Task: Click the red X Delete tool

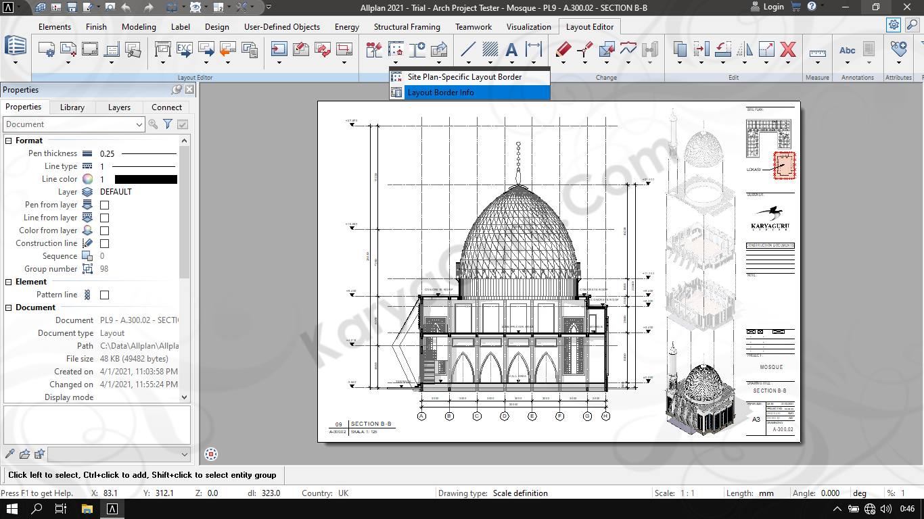Action: (x=787, y=49)
